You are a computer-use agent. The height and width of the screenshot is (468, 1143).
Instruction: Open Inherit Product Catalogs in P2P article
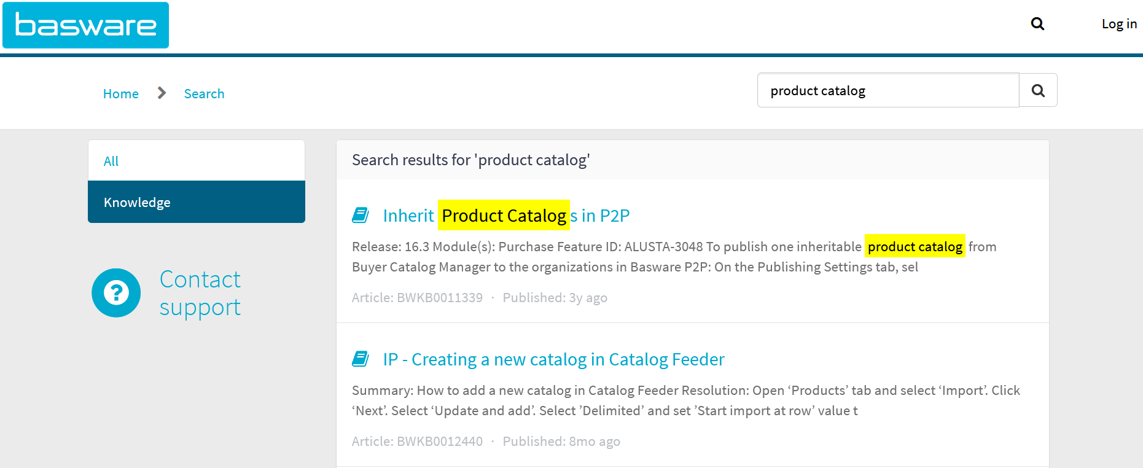coord(506,216)
